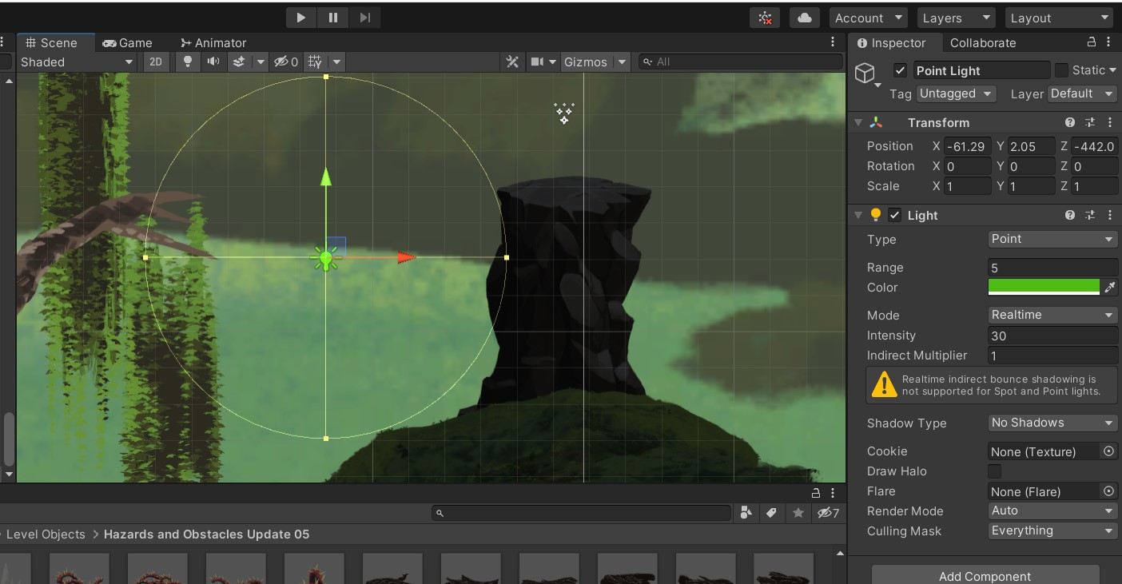The height and width of the screenshot is (584, 1122).
Task: Open the Inspector panel options menu
Action: point(1109,42)
